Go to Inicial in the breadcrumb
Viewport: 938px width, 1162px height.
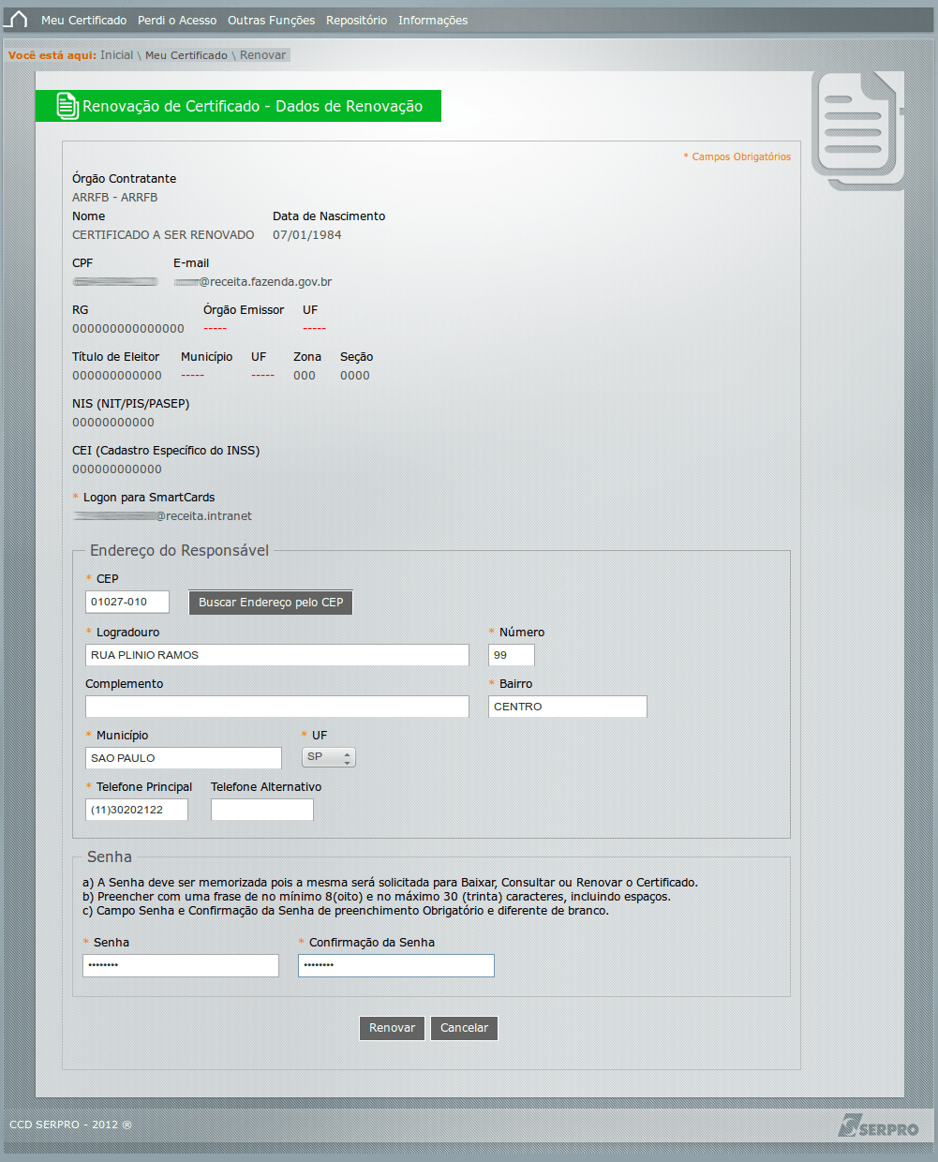(117, 55)
